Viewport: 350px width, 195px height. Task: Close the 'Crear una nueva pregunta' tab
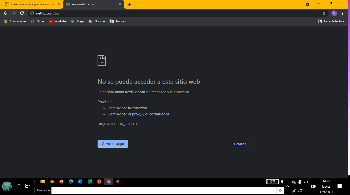click(59, 4)
